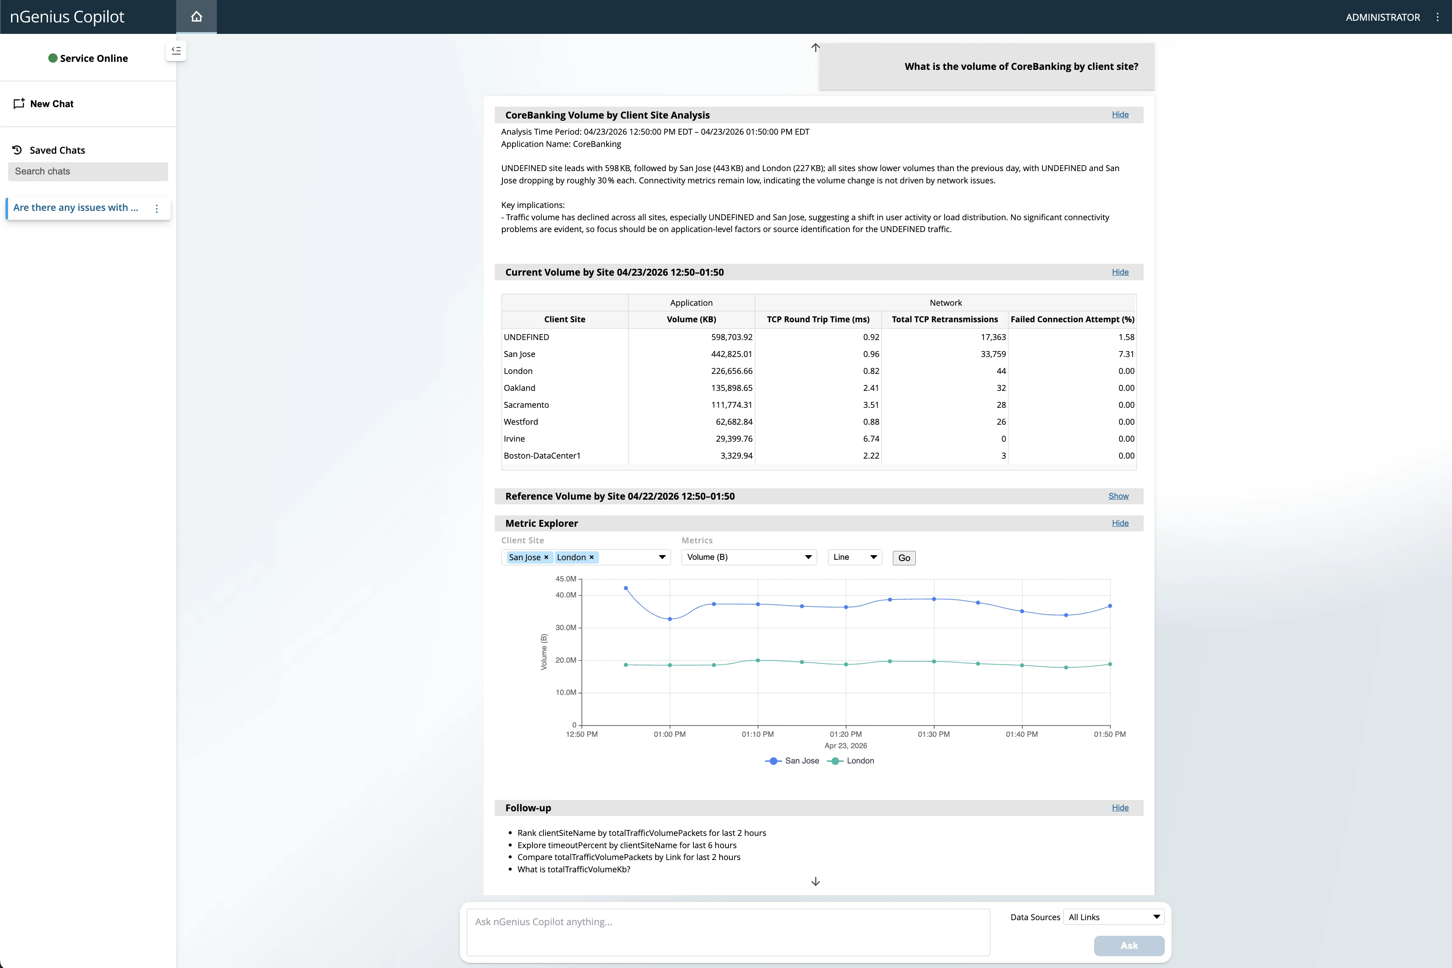Viewport: 1452px width, 968px height.
Task: Click TCP Round Trip Time (ms) header
Action: point(818,320)
